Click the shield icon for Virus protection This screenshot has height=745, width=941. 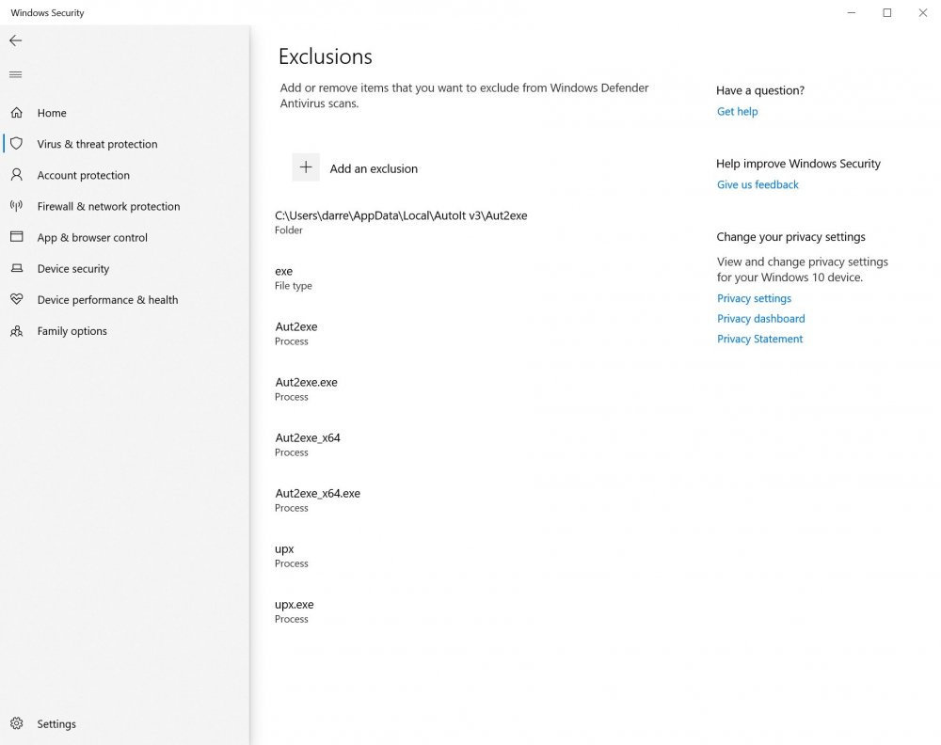point(17,143)
